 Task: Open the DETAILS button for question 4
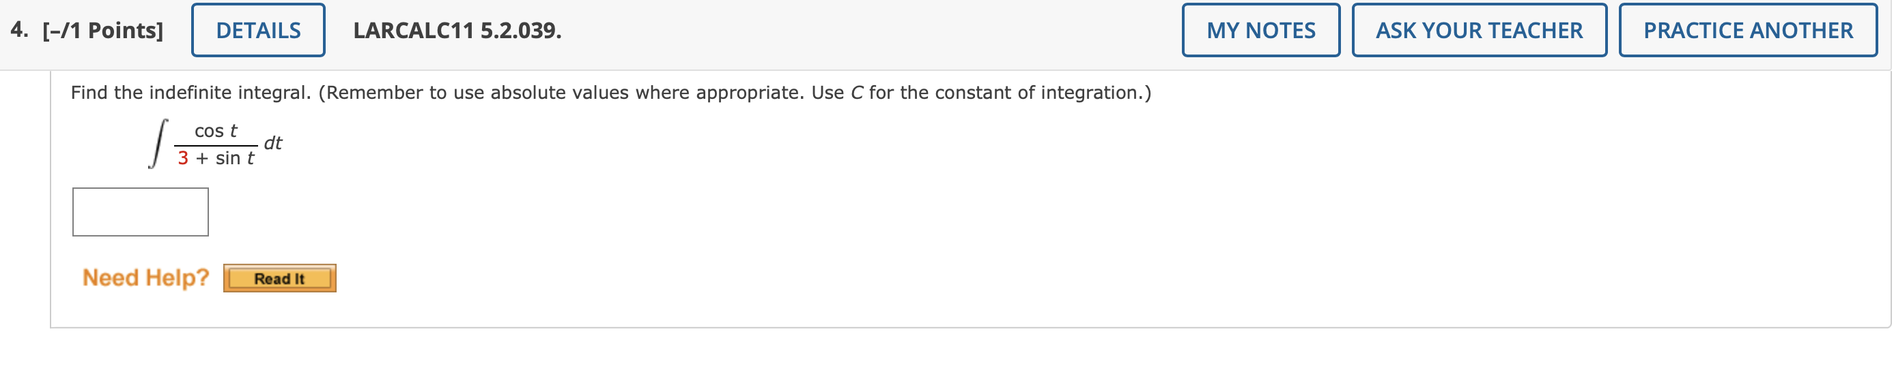coord(258,30)
